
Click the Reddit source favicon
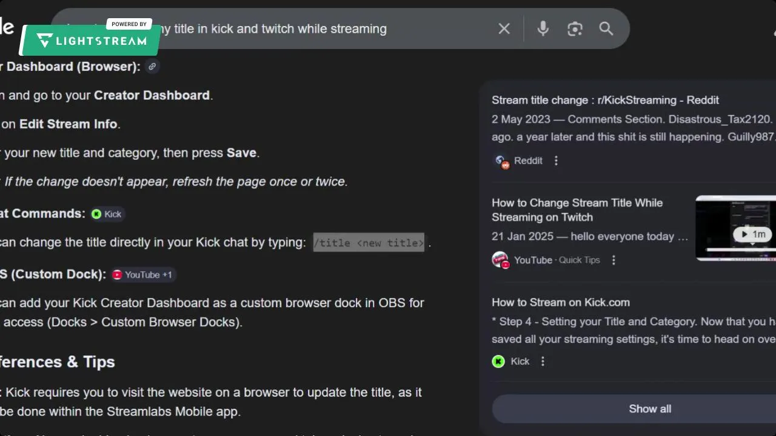[x=501, y=161]
